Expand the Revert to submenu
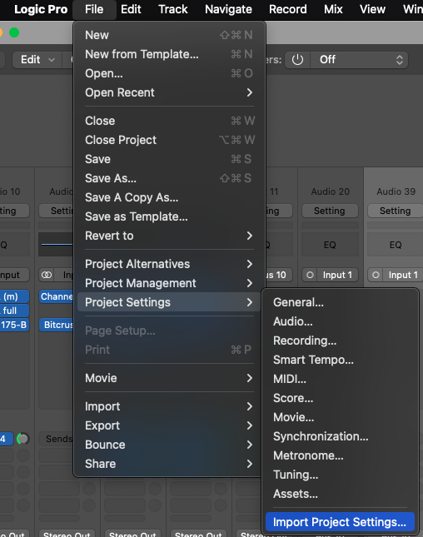This screenshot has width=423, height=537. click(x=169, y=236)
